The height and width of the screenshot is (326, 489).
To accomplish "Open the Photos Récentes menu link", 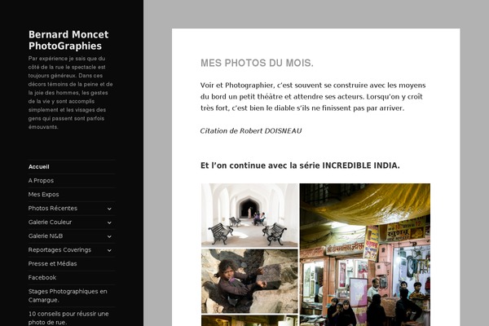I will coord(53,208).
